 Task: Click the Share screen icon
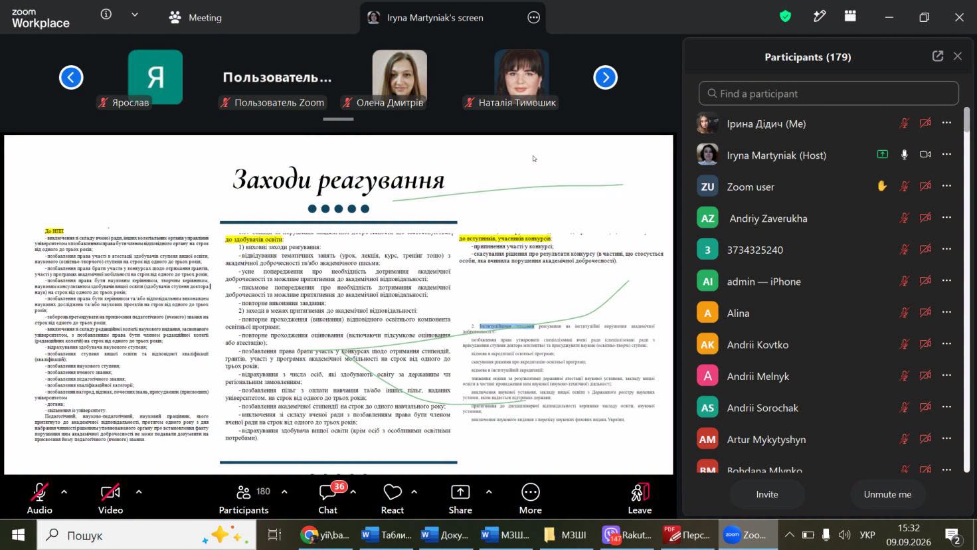pos(460,492)
